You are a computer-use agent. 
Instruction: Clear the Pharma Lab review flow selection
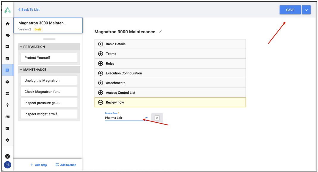coord(157,118)
